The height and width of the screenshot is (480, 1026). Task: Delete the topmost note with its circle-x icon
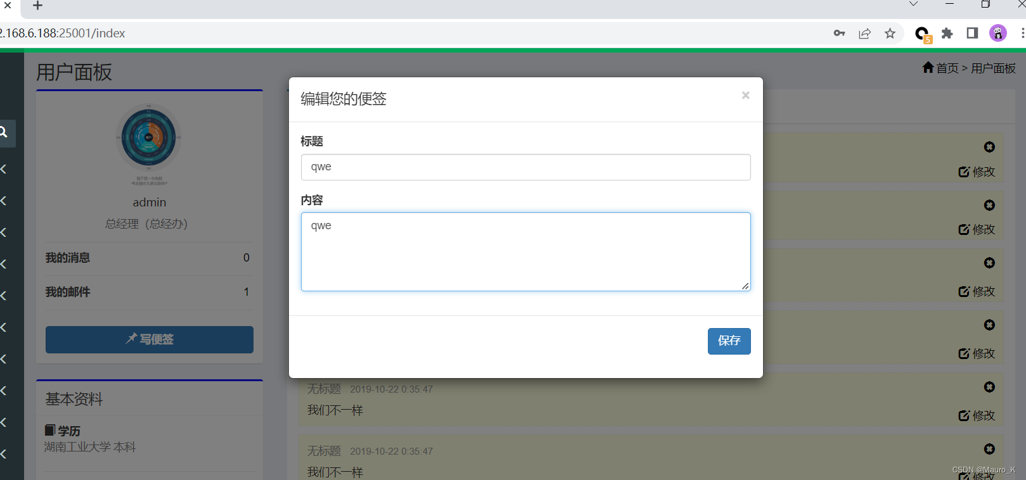coord(989,147)
